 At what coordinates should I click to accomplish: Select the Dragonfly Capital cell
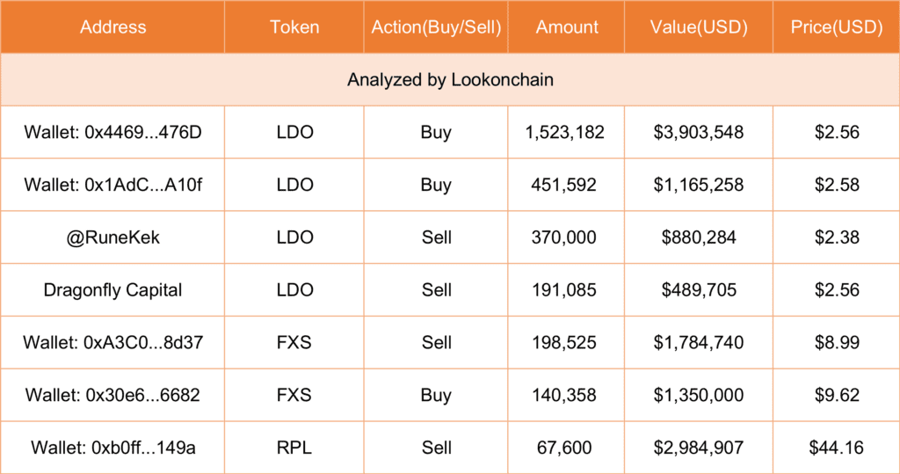click(112, 290)
